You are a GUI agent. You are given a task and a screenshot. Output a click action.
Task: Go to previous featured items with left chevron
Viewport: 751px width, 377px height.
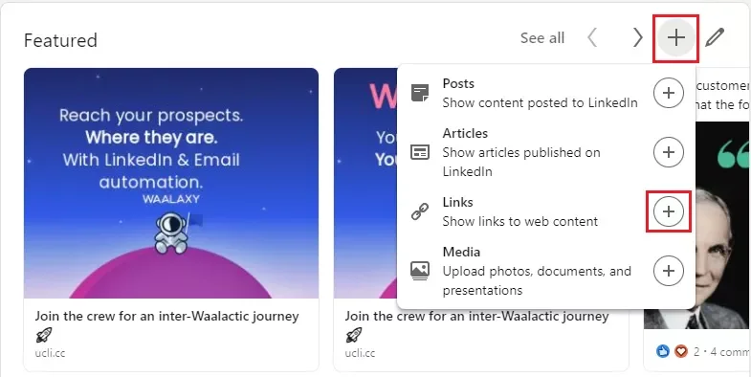pos(592,37)
